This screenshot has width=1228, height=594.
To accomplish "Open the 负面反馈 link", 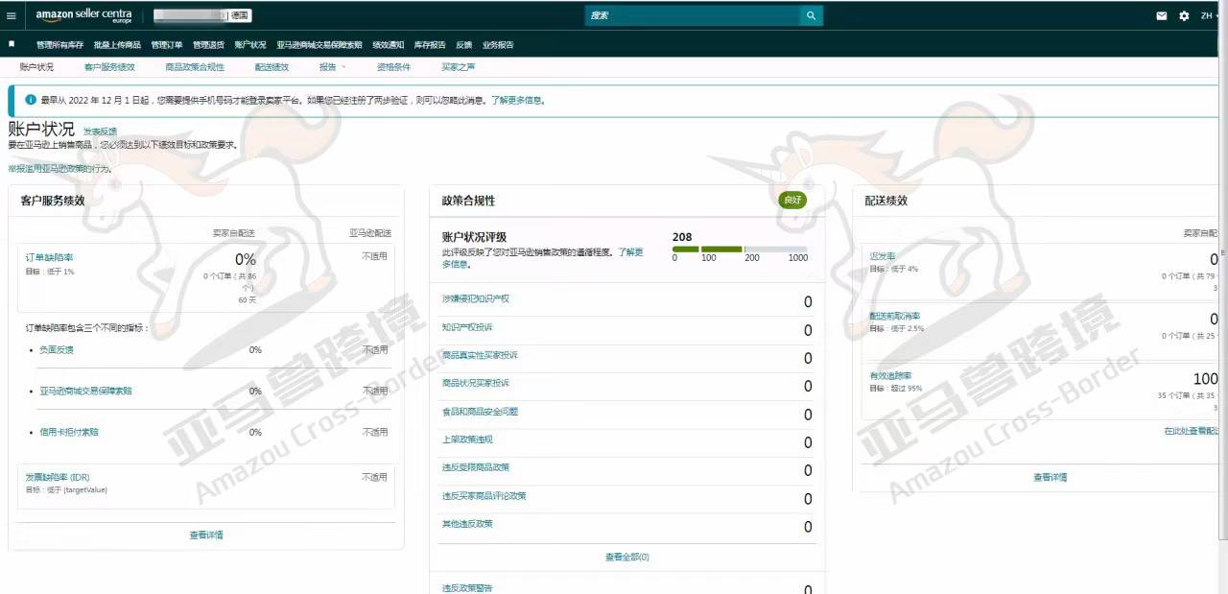I will point(56,350).
